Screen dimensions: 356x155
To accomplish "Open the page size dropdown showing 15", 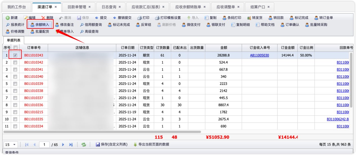I will point(11,145).
